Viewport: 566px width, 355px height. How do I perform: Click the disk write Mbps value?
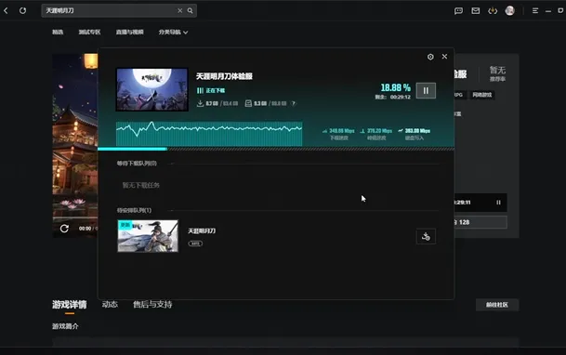coord(417,131)
